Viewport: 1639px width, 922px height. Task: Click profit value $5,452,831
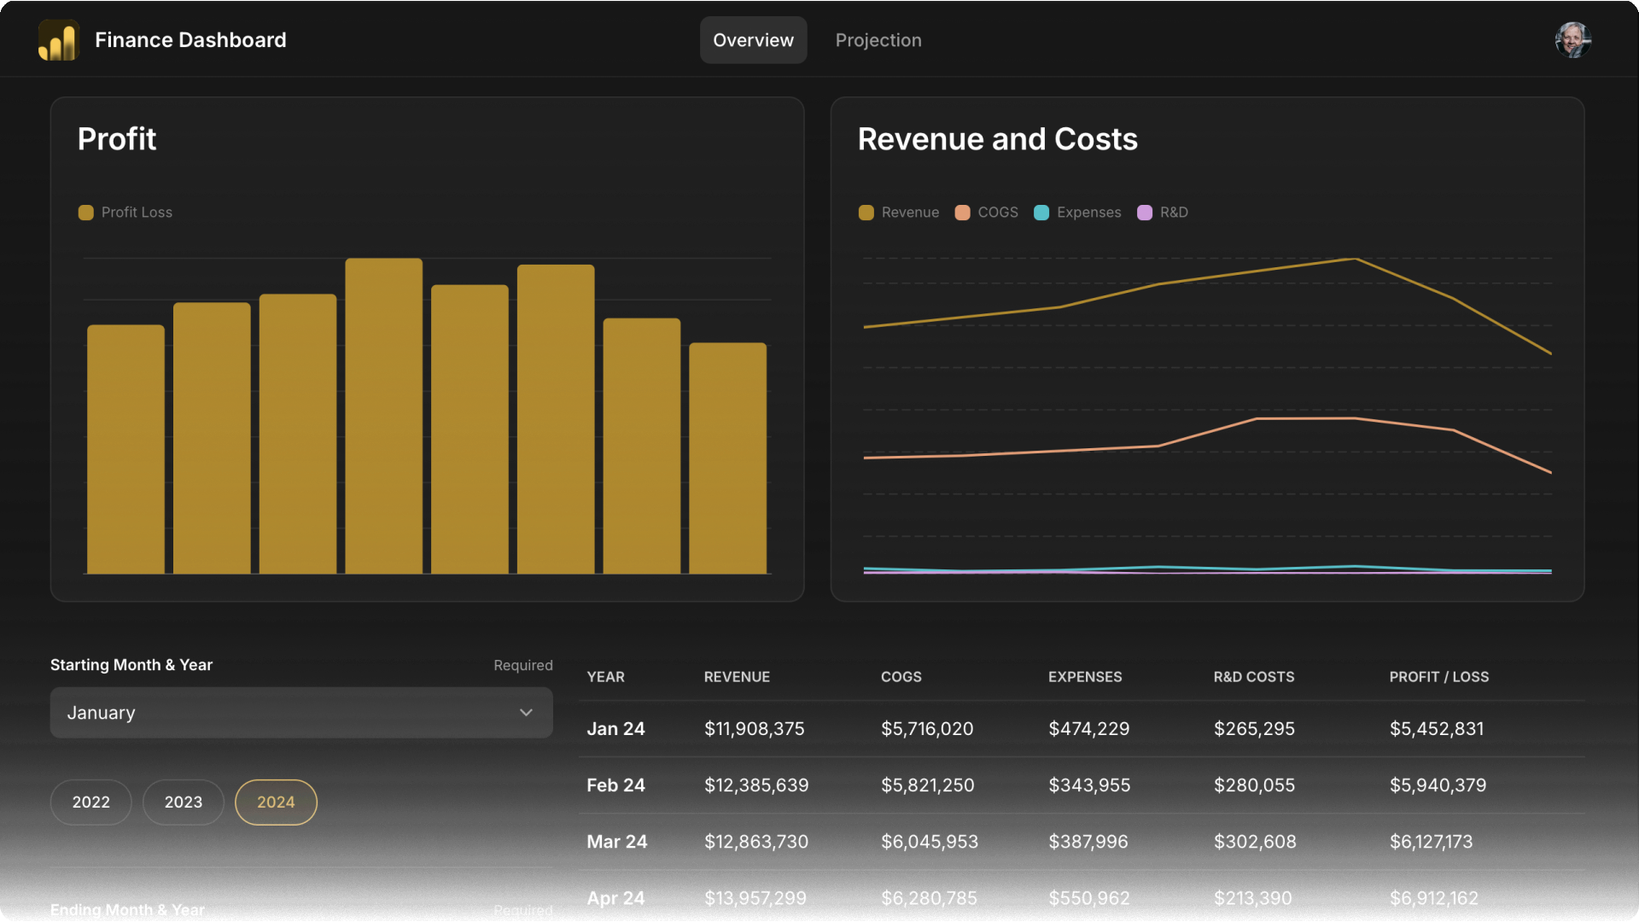click(x=1437, y=729)
